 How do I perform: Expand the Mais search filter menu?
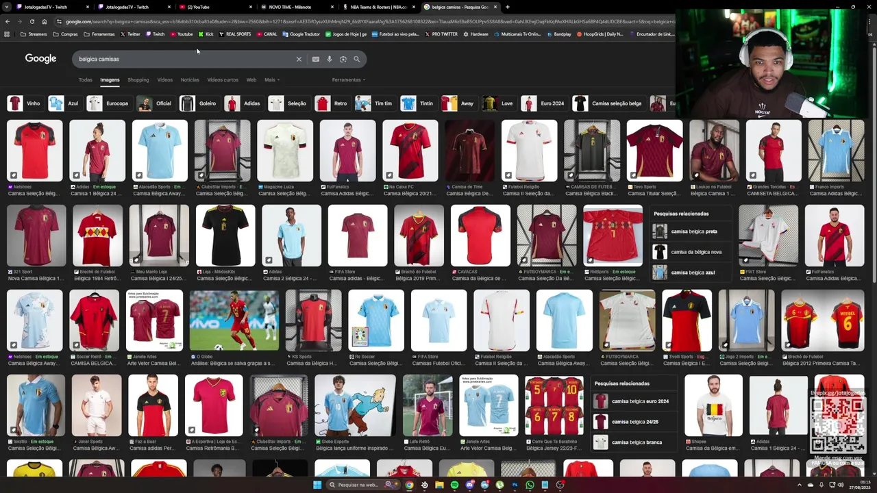[x=271, y=80]
